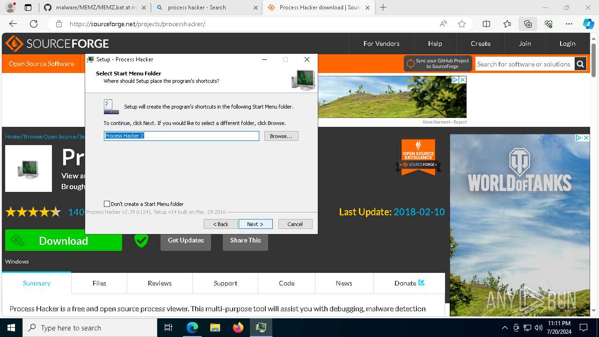Image resolution: width=599 pixels, height=337 pixels.
Task: Open Edge Settings and more menu
Action: click(x=569, y=24)
